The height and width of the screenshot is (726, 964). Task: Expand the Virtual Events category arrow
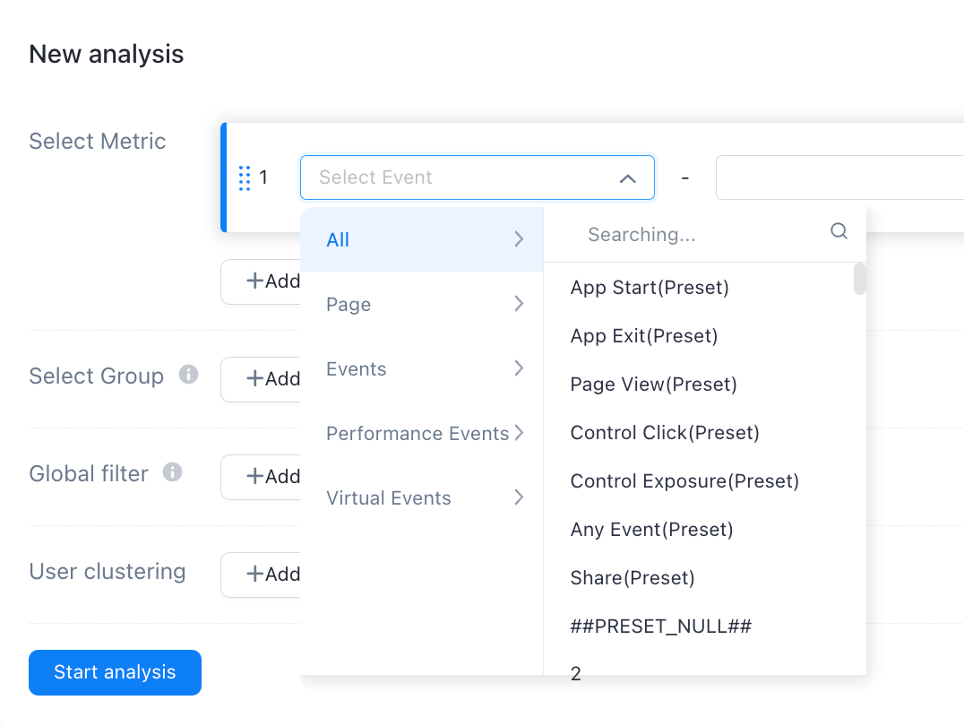[x=519, y=497]
